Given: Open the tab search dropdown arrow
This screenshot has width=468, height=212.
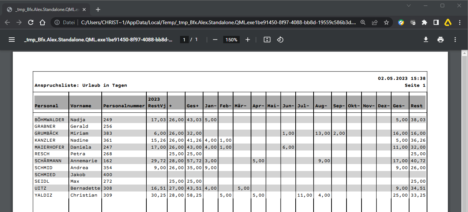Looking at the screenshot, I should click(x=409, y=5).
